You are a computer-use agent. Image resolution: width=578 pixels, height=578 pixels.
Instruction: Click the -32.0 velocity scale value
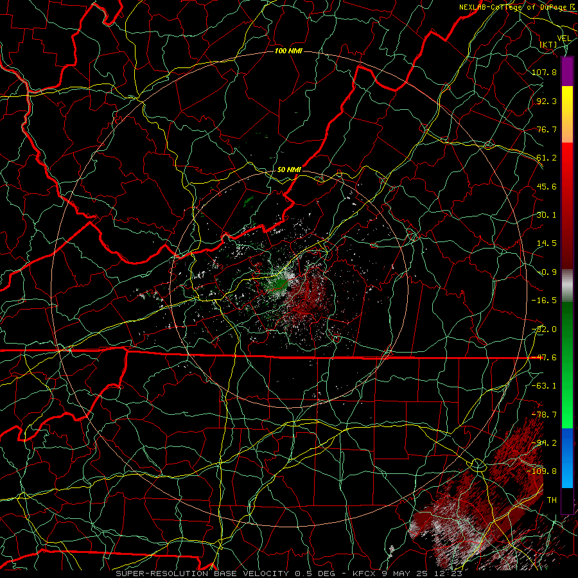(544, 329)
